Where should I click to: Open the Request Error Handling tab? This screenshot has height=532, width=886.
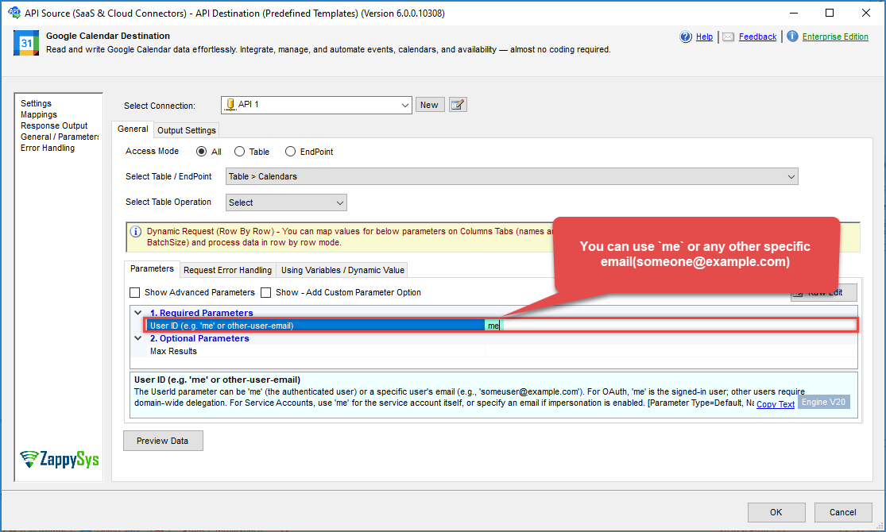[x=228, y=270]
